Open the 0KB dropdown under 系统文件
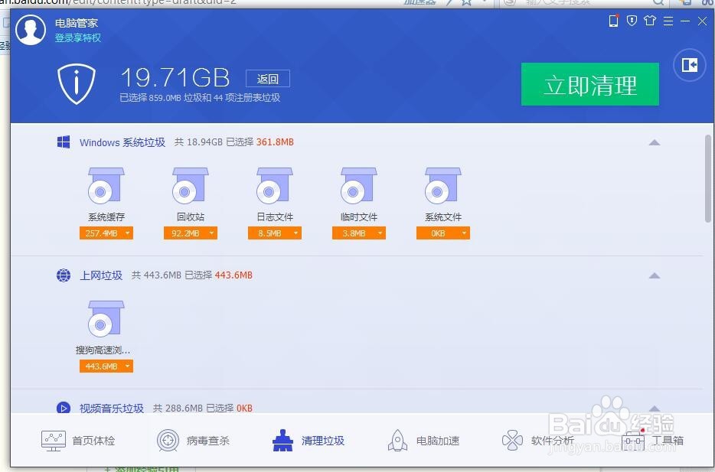Screen dimensions: 715x472 click(442, 233)
